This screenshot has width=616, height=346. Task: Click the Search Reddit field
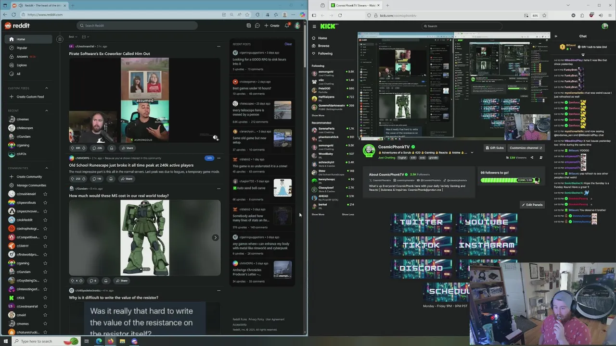click(137, 25)
